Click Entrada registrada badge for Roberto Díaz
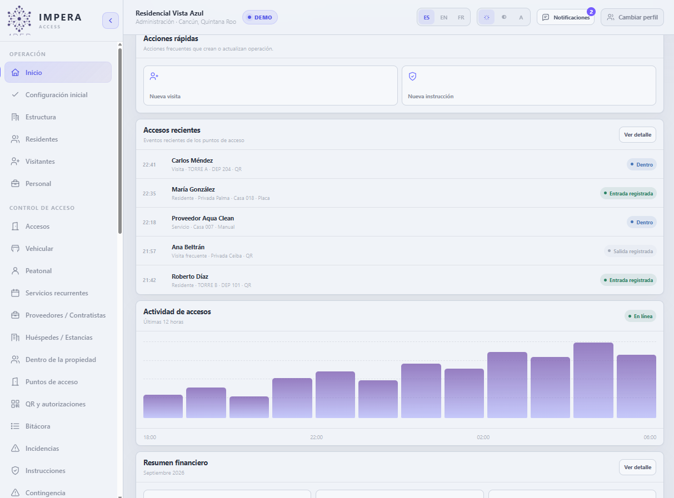 628,280
